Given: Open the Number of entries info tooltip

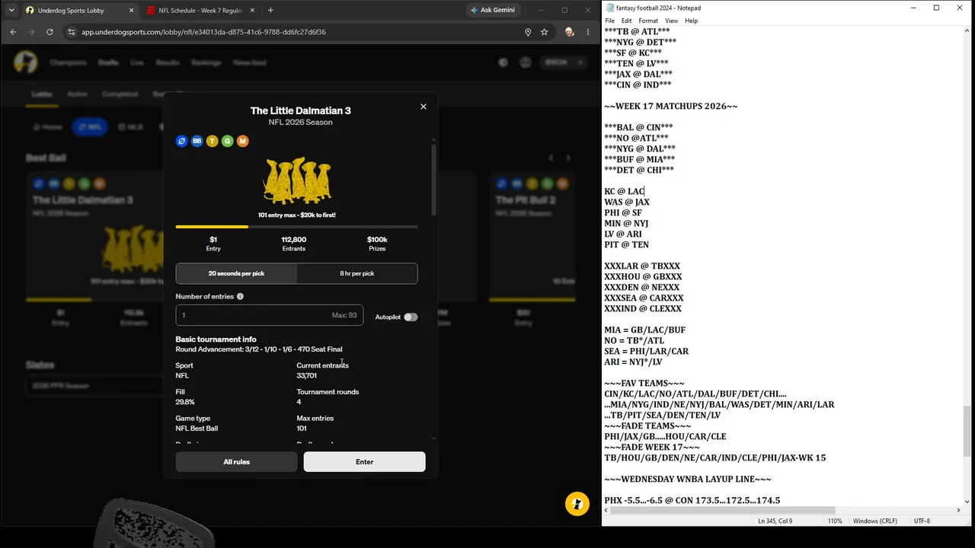Looking at the screenshot, I should (240, 297).
